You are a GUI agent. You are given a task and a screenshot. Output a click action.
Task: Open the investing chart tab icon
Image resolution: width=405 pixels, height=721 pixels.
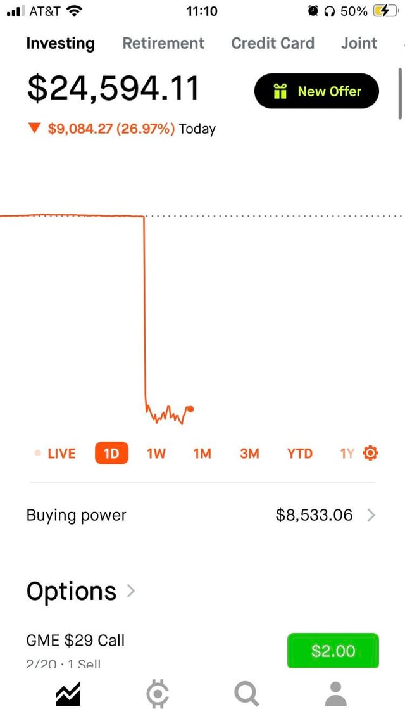pyautogui.click(x=68, y=694)
